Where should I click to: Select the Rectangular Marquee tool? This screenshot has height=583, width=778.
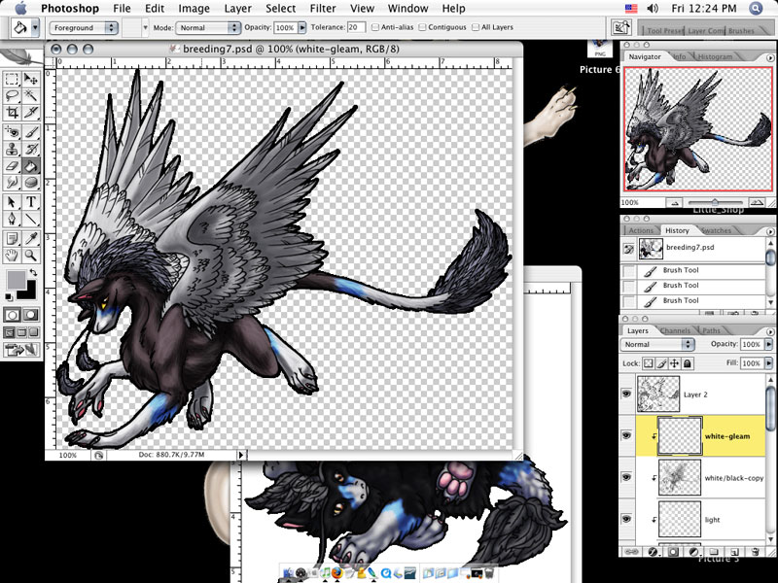tap(12, 80)
